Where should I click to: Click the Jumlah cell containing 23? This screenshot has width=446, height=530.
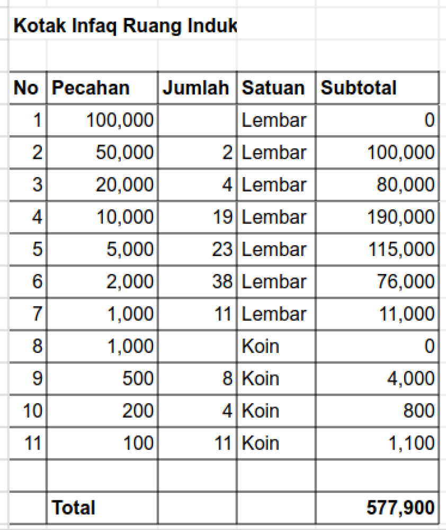[x=197, y=250]
